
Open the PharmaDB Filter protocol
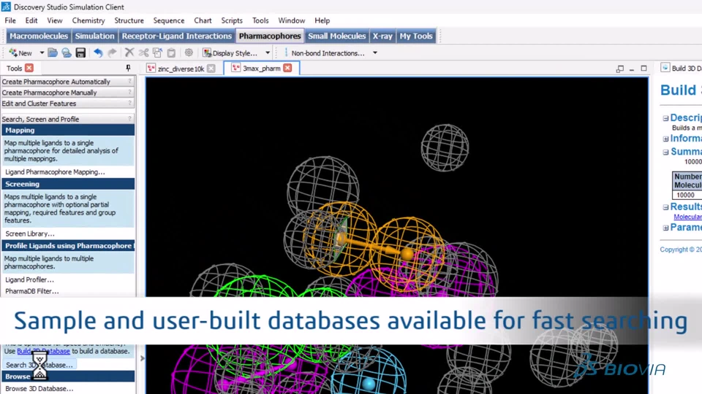pos(31,291)
